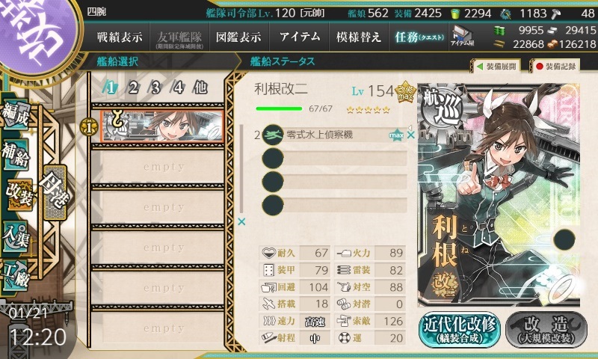This screenshot has height=359, width=598.
Task: Expand the 装備展開 equipment deploy panel
Action: point(496,67)
